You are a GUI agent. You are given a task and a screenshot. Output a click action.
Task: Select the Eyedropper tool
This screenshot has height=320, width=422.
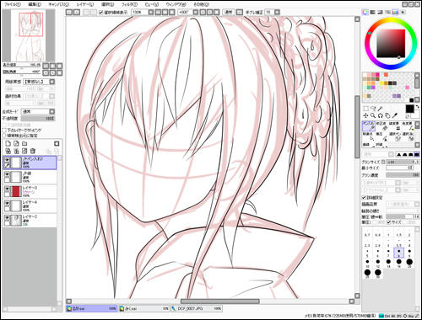click(x=395, y=115)
